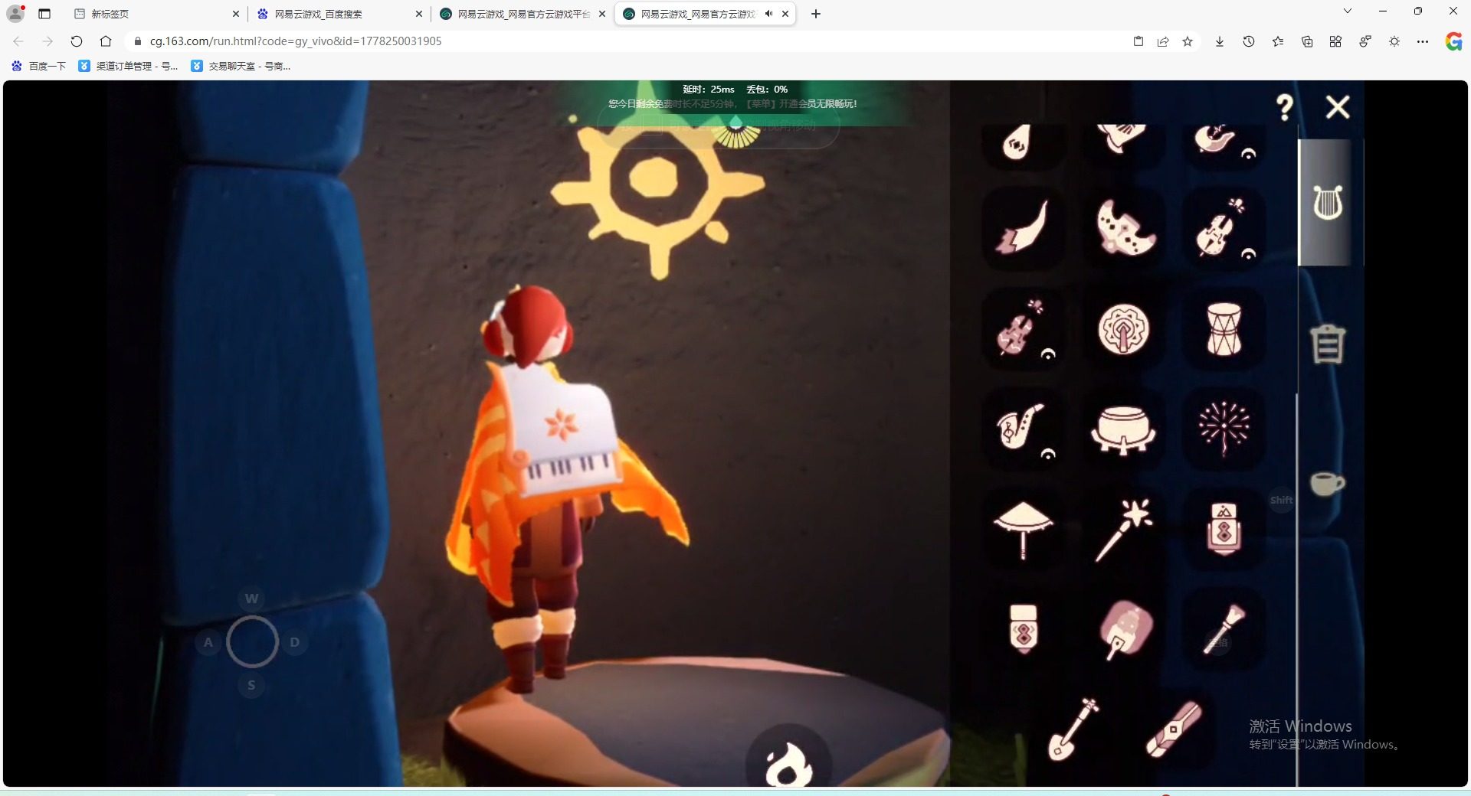1471x796 pixels.
Task: Click the virtual joystick center ring
Action: click(252, 642)
